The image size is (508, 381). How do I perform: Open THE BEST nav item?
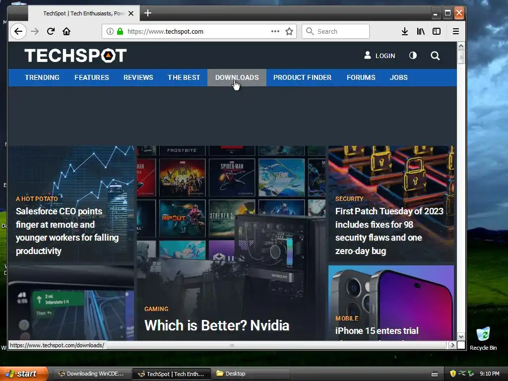tap(184, 77)
